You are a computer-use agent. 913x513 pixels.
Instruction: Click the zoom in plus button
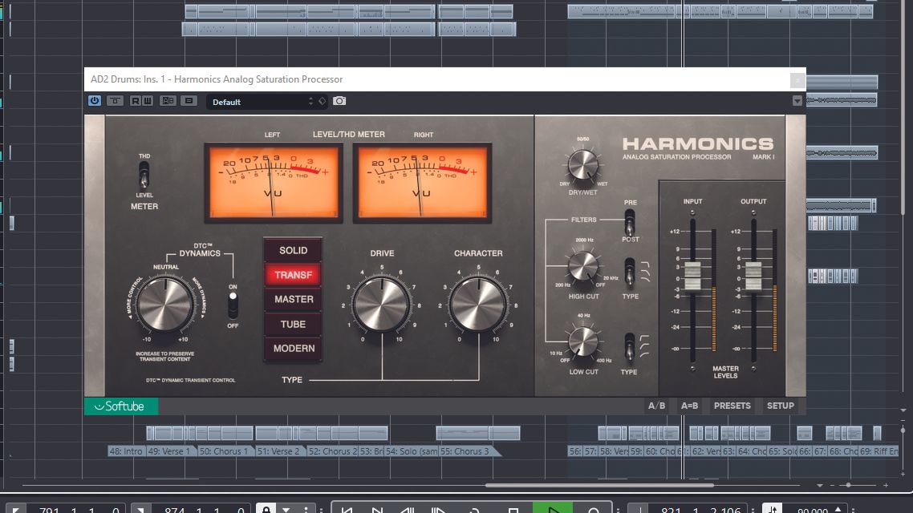tap(886, 485)
